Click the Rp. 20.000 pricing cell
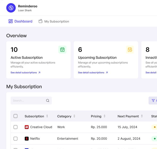The width and height of the screenshot is (157, 149). [99, 139]
